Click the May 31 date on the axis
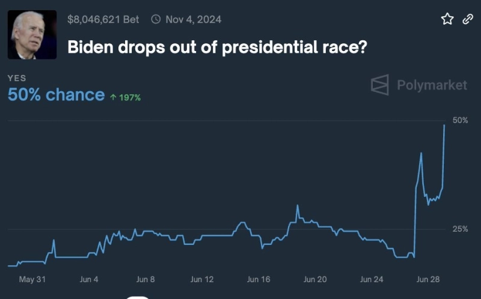Screen dimensions: 481x299 pyautogui.click(x=32, y=279)
